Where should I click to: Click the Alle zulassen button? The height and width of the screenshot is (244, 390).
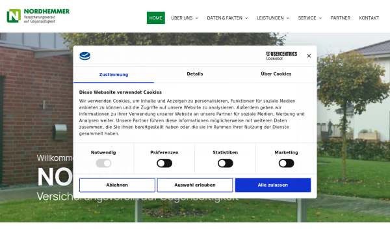273,185
